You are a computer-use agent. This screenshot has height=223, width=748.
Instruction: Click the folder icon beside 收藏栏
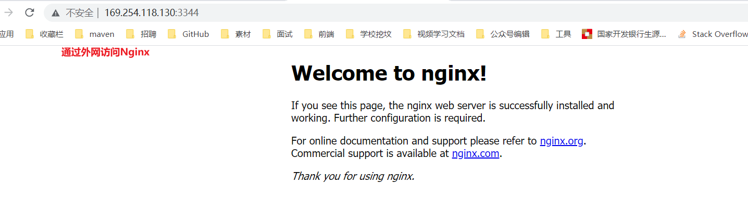[30, 34]
